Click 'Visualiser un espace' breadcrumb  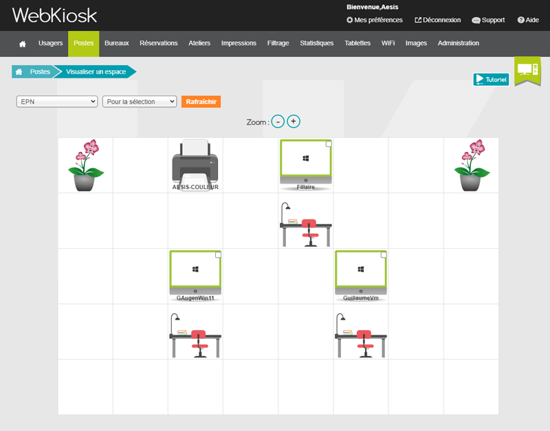[x=96, y=72]
